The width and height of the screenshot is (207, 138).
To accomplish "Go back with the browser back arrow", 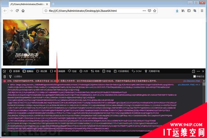I will click(x=5, y=11).
